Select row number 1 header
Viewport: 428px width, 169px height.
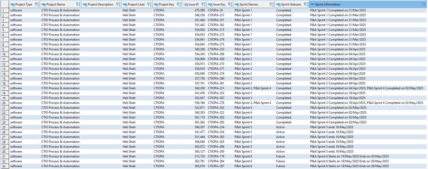point(4,10)
